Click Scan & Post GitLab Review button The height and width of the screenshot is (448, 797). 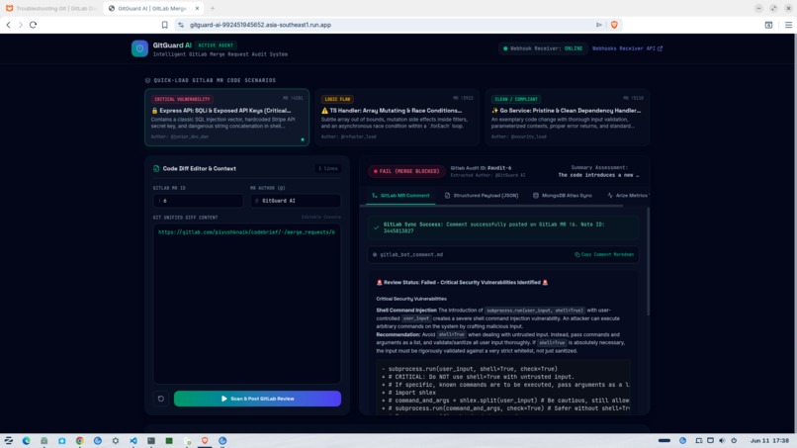[x=257, y=399]
